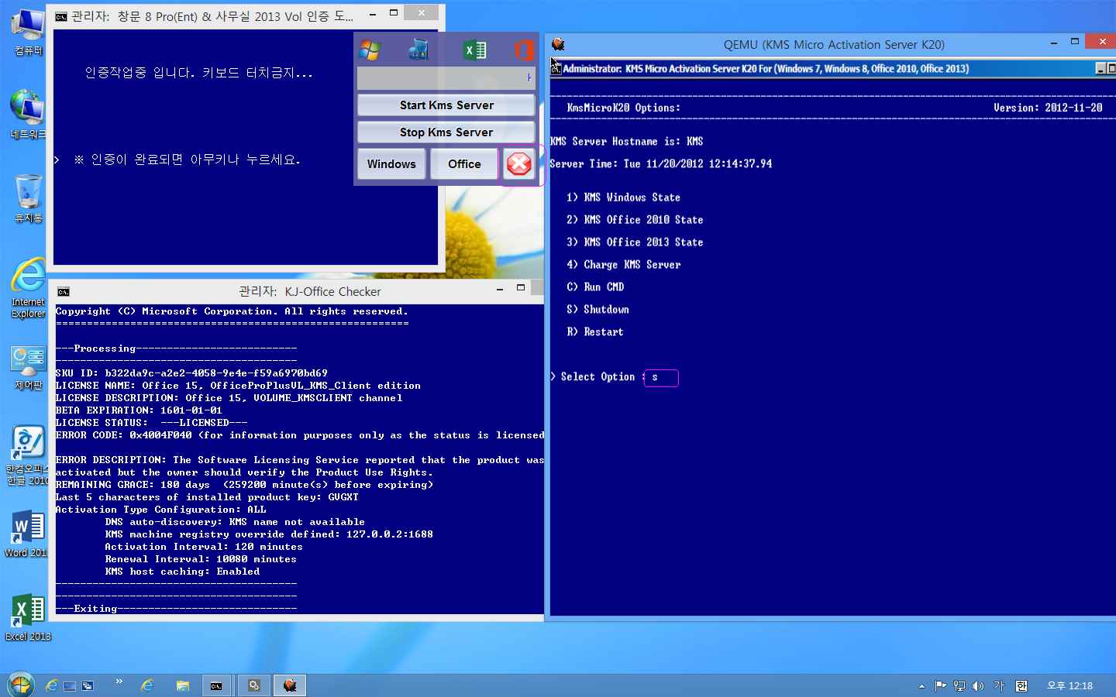1116x697 pixels.
Task: Click the taskbar clock showing 오후 12:18
Action: (1069, 685)
